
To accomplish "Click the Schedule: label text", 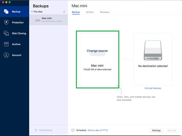I will (82, 130).
